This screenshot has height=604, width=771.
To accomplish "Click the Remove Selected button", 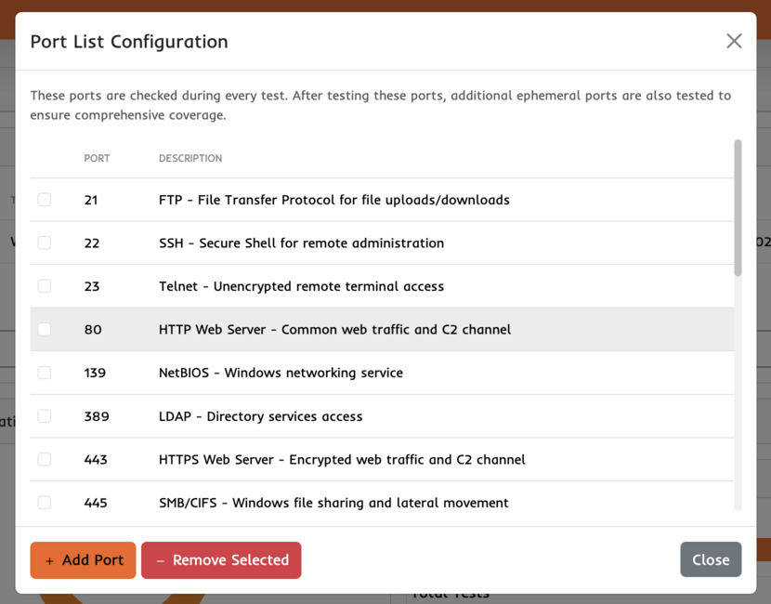I will 221,560.
